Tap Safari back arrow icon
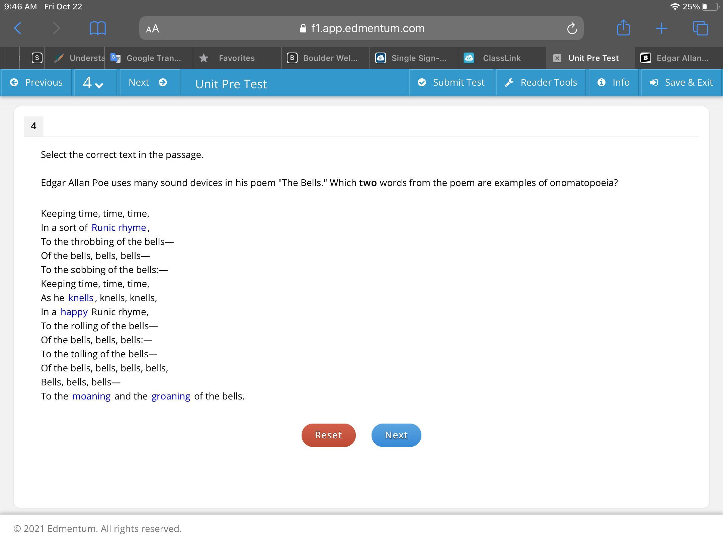 pyautogui.click(x=18, y=28)
